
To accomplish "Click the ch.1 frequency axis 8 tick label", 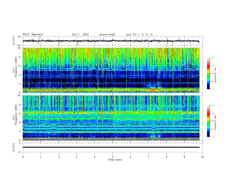I will pos(20,57).
